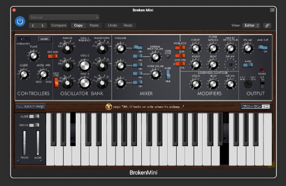Click the Compare button
This screenshot has height=186, width=286.
point(59,25)
